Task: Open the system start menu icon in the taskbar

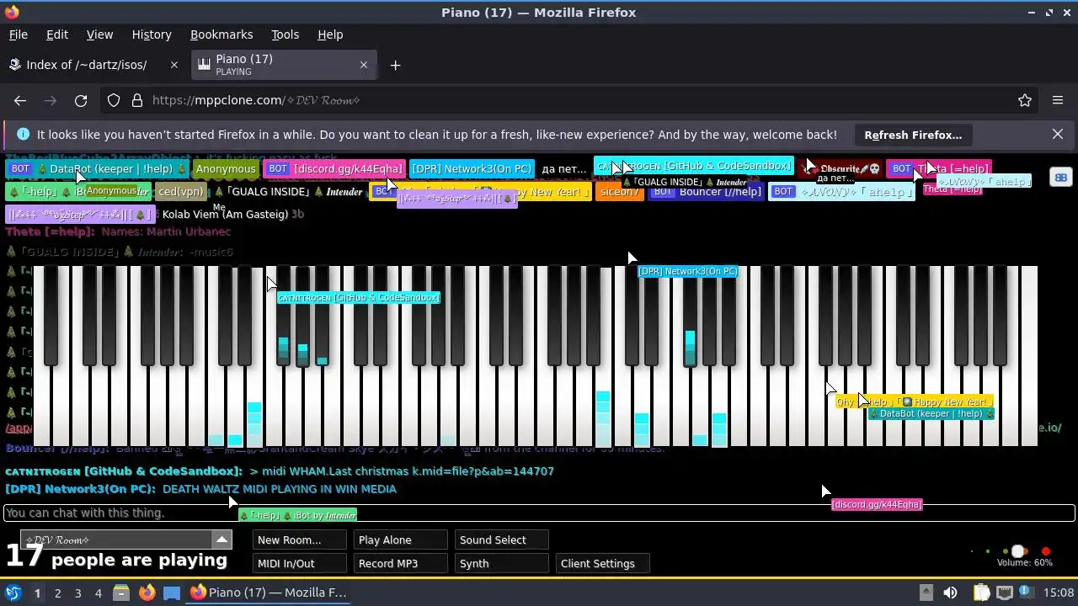Action: pyautogui.click(x=13, y=593)
